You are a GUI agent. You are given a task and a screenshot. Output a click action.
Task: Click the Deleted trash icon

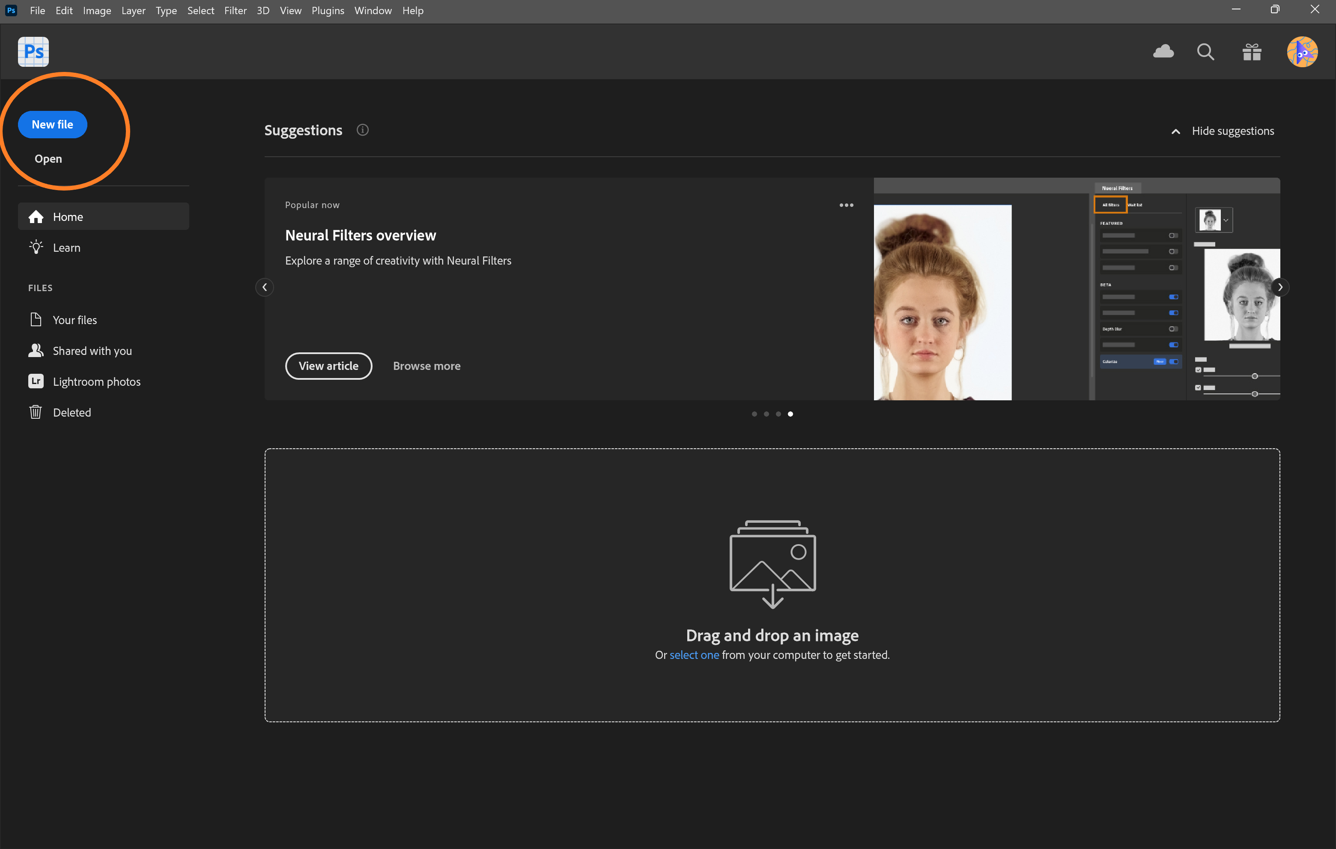[x=36, y=412]
